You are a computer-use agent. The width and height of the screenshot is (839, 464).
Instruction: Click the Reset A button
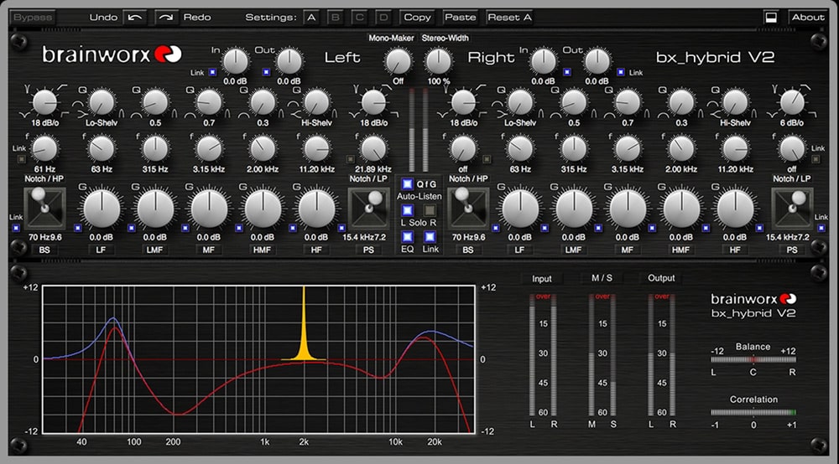[509, 18]
